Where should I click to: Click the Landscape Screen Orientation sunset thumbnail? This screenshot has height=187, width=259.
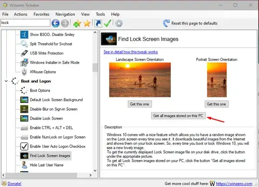(x=140, y=80)
